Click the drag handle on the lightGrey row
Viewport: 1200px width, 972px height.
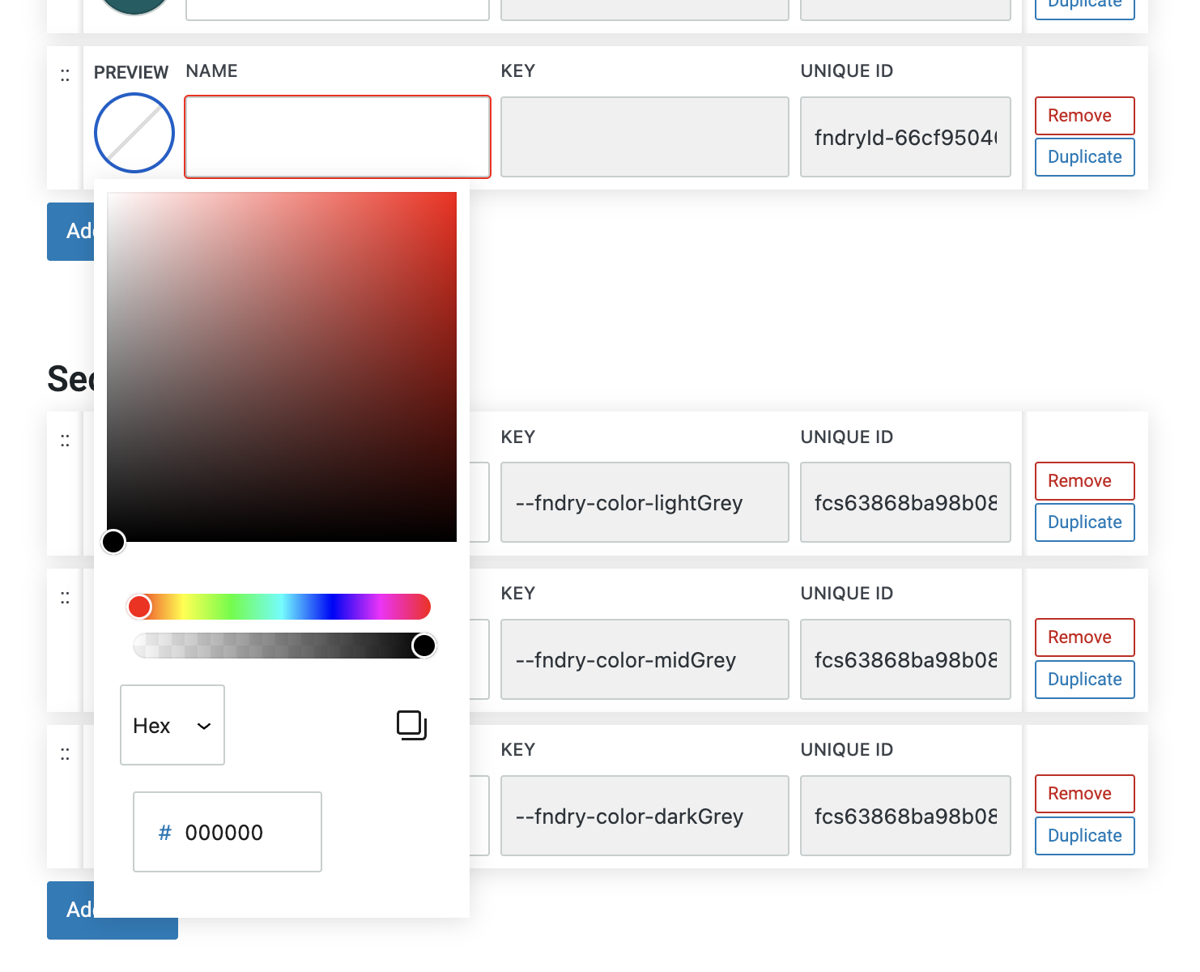[x=65, y=441]
